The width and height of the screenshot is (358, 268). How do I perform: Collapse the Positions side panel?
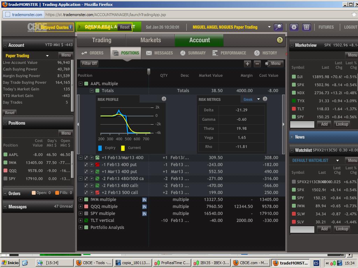point(5,123)
